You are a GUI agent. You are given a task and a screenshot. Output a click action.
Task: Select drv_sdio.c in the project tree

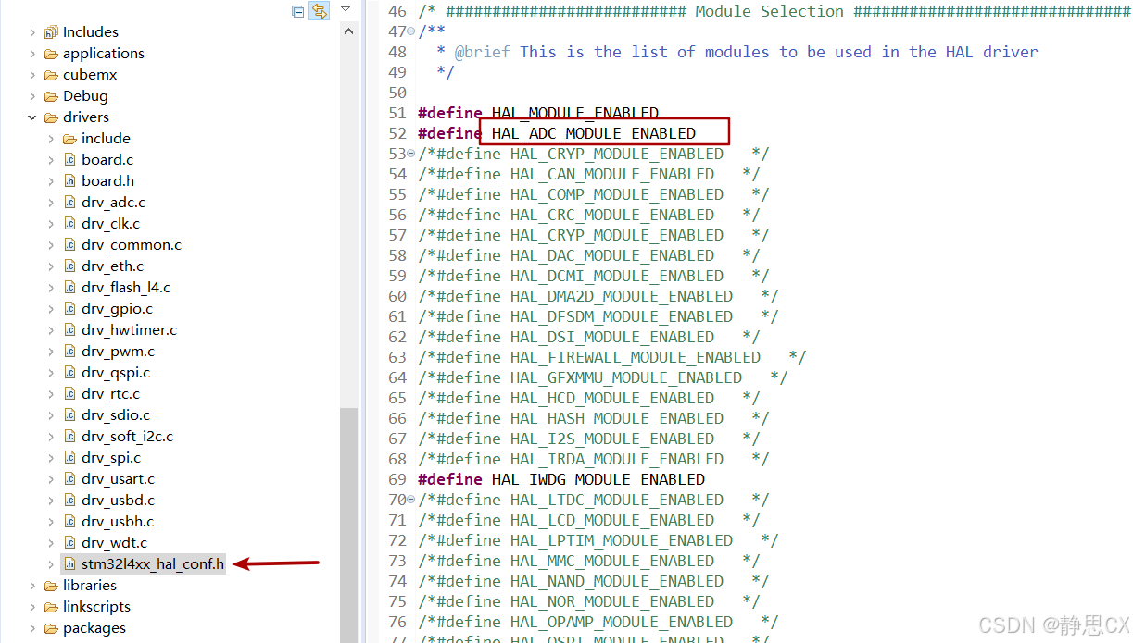115,415
